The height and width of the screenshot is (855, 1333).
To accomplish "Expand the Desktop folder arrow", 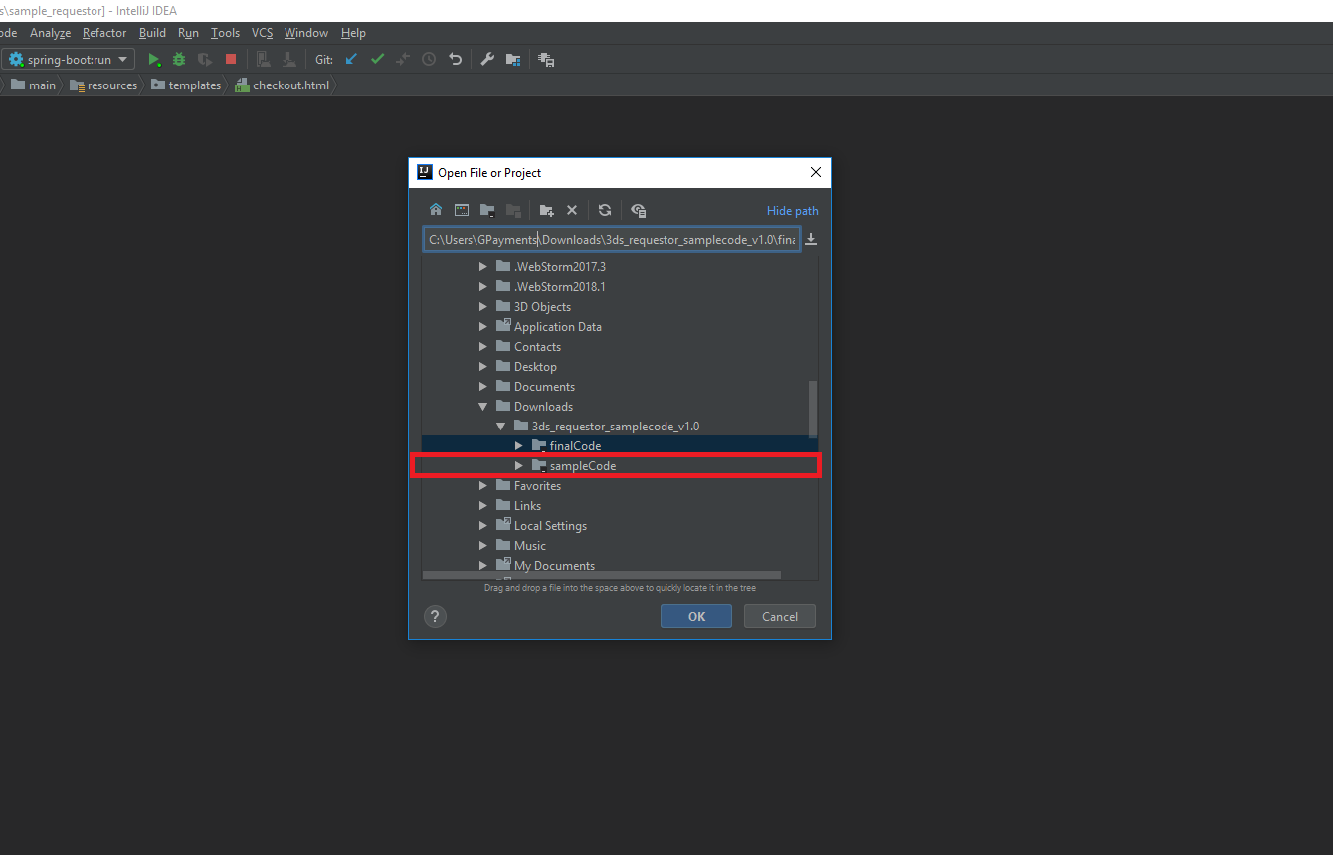I will tap(483, 367).
